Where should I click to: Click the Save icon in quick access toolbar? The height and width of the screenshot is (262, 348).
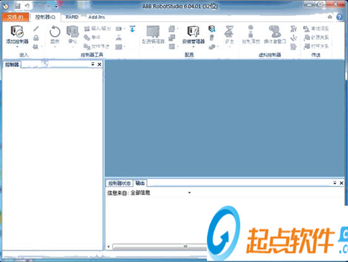(18, 6)
